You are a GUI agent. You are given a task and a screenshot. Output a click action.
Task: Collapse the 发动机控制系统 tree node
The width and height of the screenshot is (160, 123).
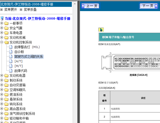[2, 42]
